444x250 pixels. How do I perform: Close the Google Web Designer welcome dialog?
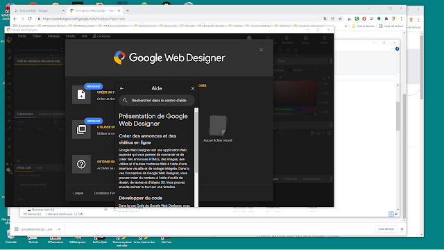[261, 50]
